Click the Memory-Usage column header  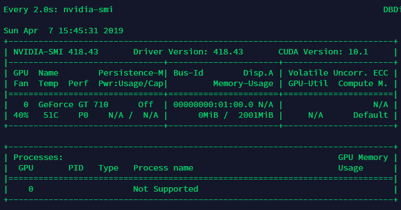(x=243, y=83)
